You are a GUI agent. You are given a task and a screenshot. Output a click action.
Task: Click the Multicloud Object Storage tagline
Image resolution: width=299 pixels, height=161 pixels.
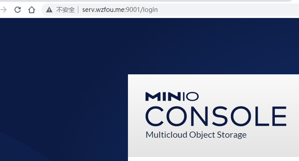coord(196,135)
